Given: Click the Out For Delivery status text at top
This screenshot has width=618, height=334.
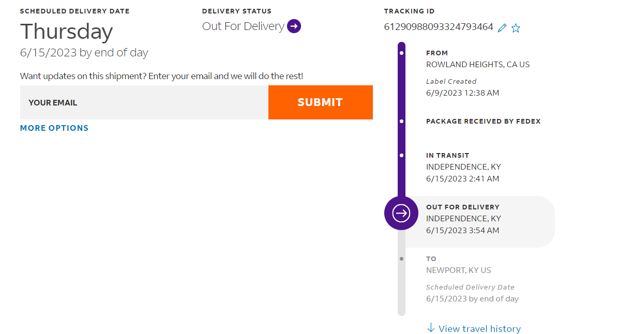Looking at the screenshot, I should (x=243, y=26).
